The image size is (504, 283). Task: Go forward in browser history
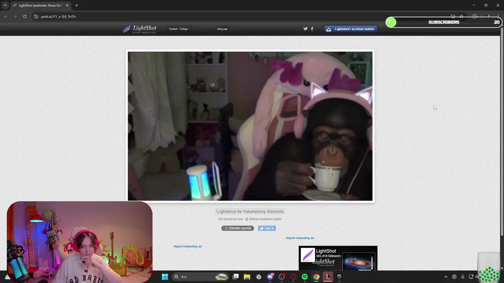coord(15,17)
